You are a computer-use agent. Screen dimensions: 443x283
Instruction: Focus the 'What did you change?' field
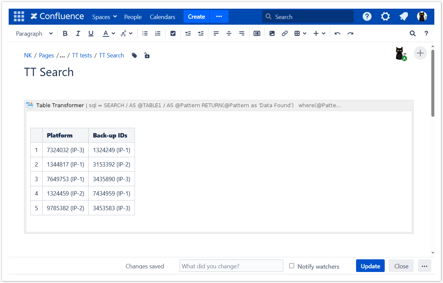coord(231,266)
